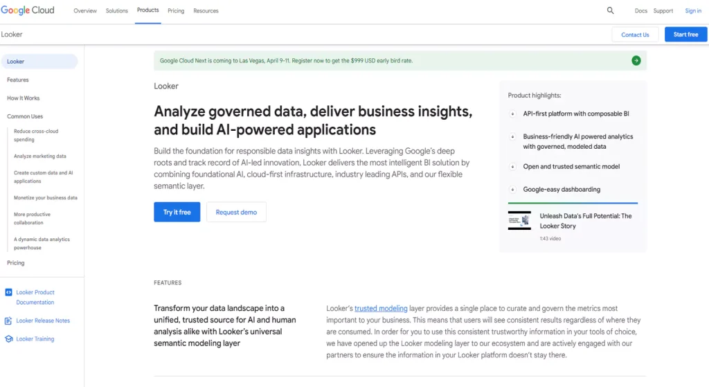Screen dimensions: 709x387
Task: Go to Pricing in the top navigation
Action: point(176,11)
